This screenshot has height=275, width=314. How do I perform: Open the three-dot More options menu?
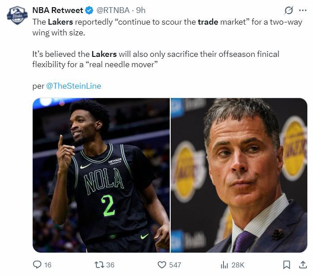303,10
